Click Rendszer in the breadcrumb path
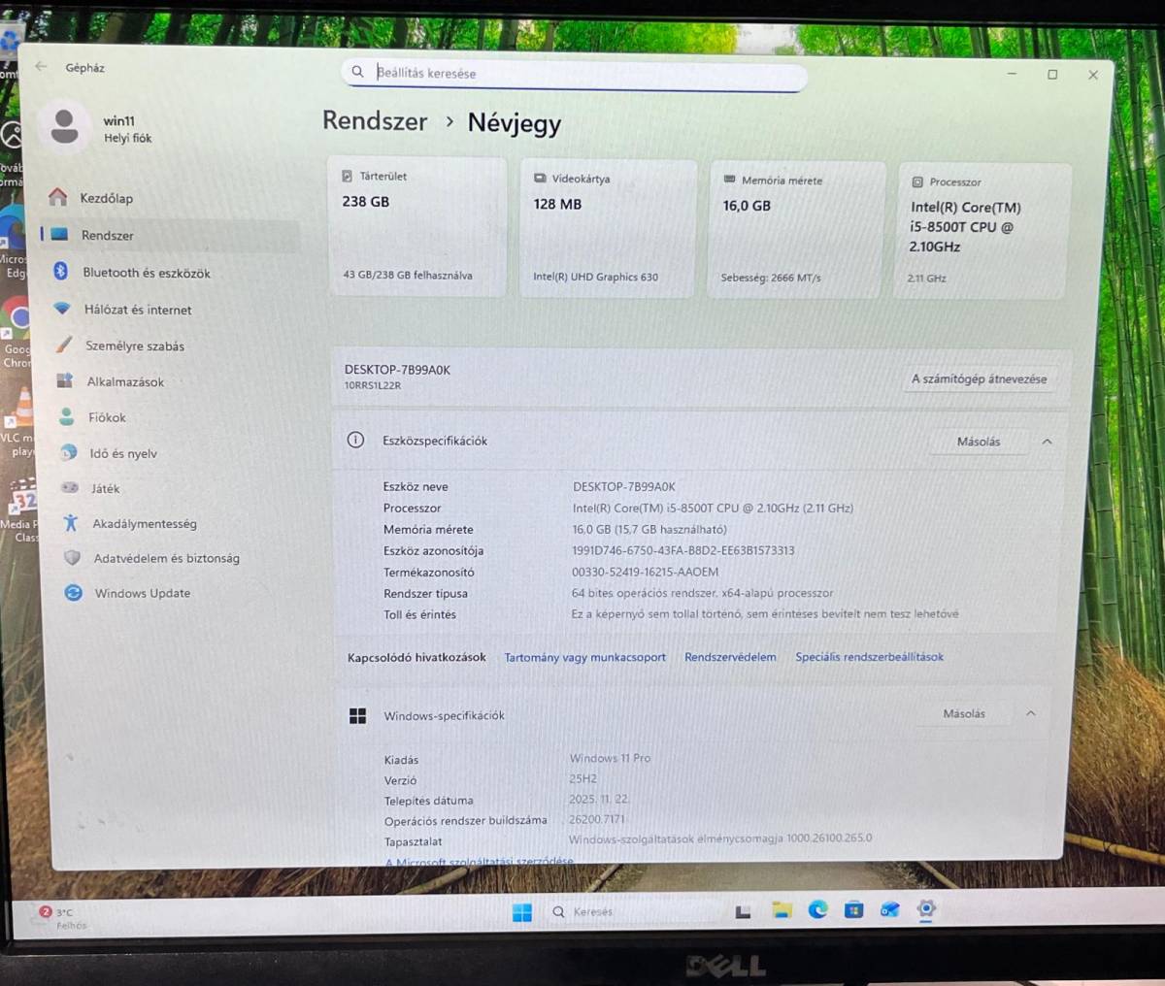1165x986 pixels. pos(375,121)
